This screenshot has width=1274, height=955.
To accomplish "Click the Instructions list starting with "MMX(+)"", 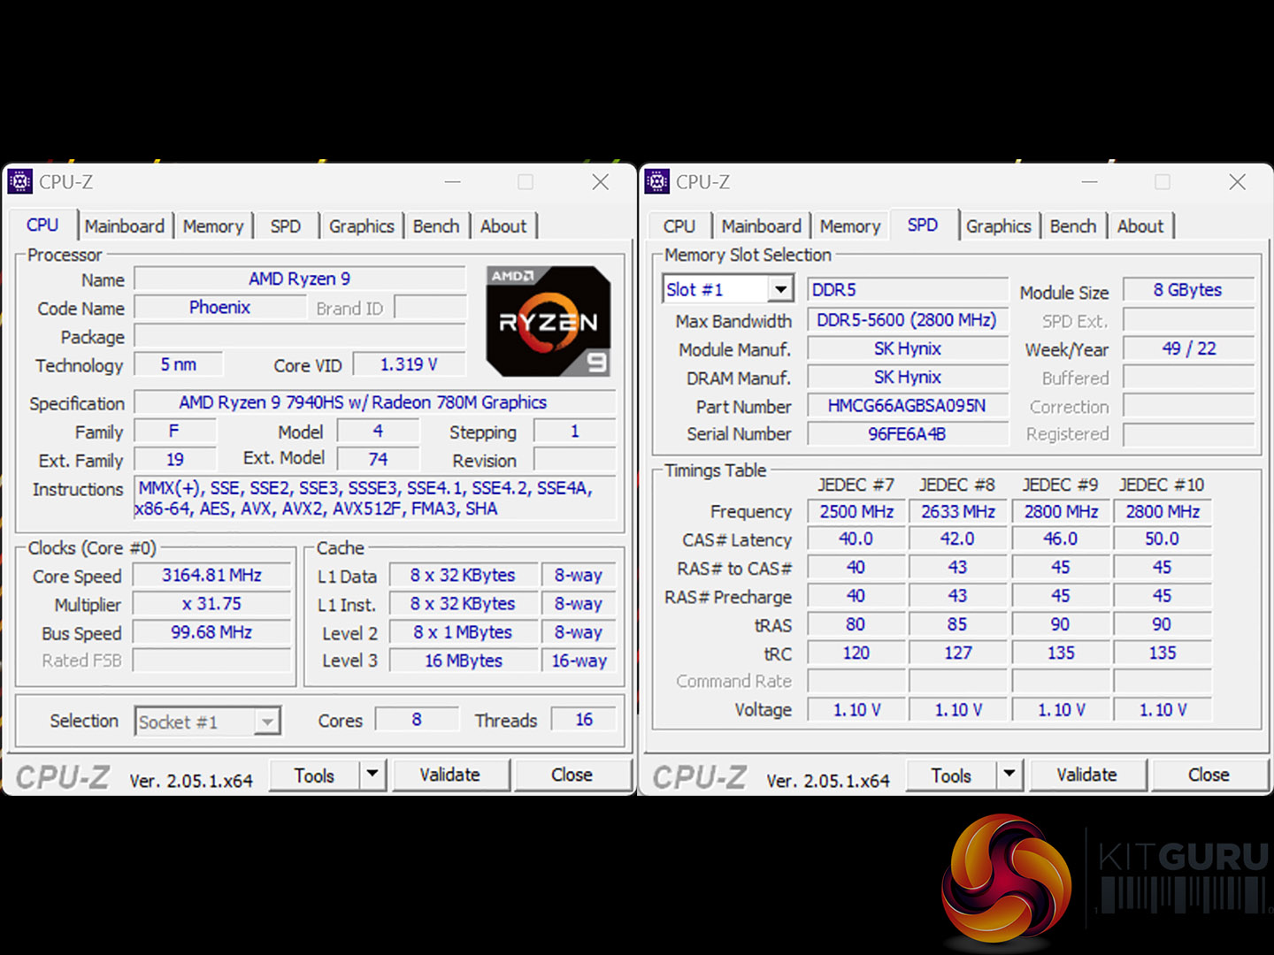I will point(375,498).
